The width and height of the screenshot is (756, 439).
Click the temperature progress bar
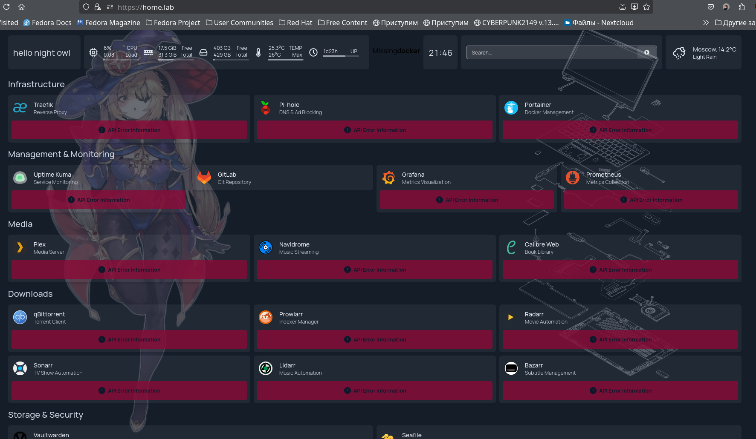285,60
